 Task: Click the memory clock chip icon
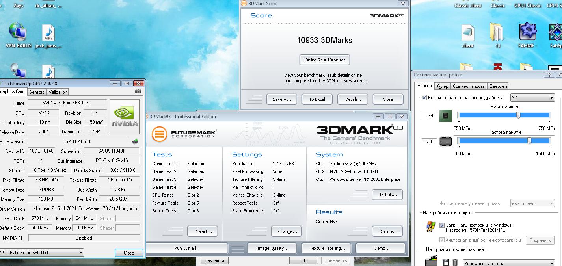point(445,141)
